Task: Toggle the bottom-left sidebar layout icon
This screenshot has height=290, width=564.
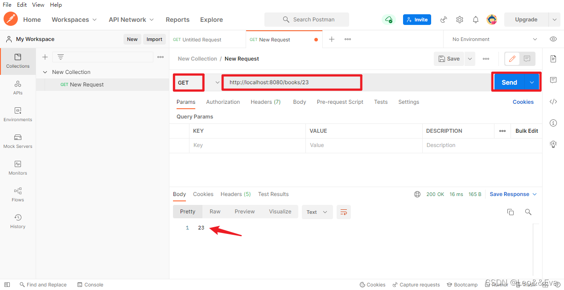Action: coord(7,284)
